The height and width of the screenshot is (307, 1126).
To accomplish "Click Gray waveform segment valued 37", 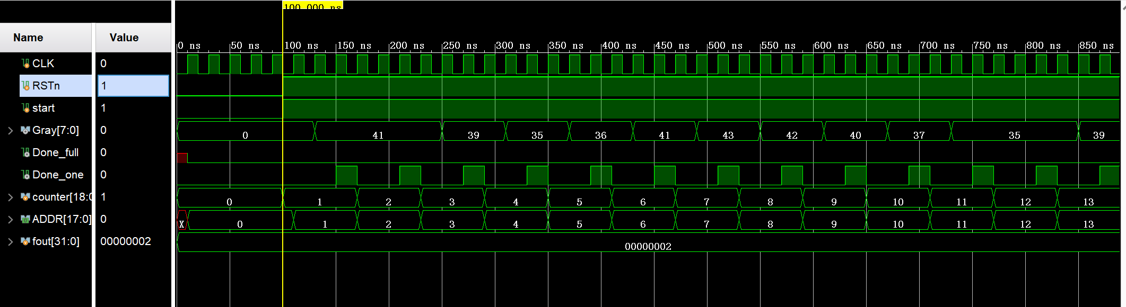I will coord(919,131).
